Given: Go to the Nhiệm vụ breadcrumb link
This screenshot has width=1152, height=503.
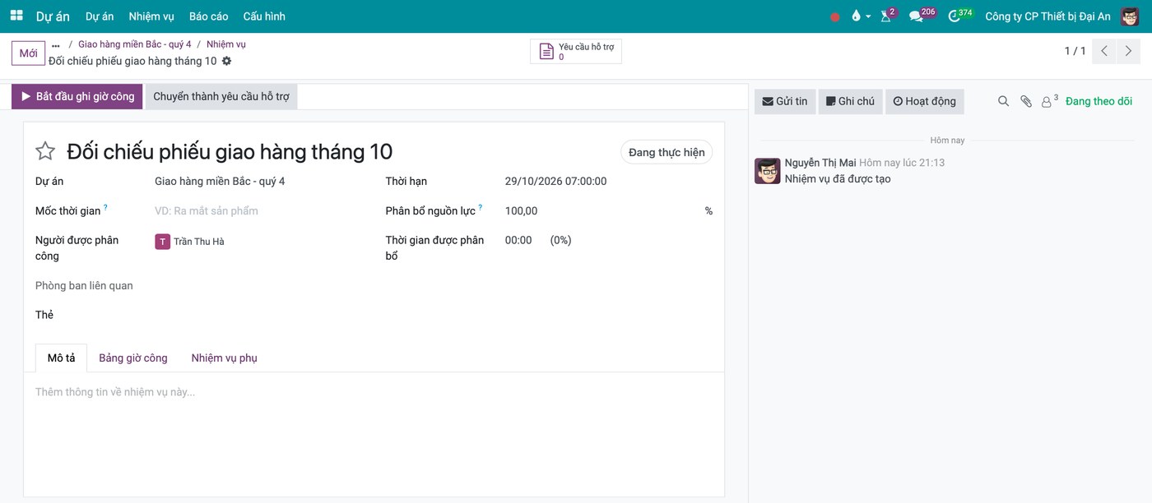Looking at the screenshot, I should tap(226, 44).
